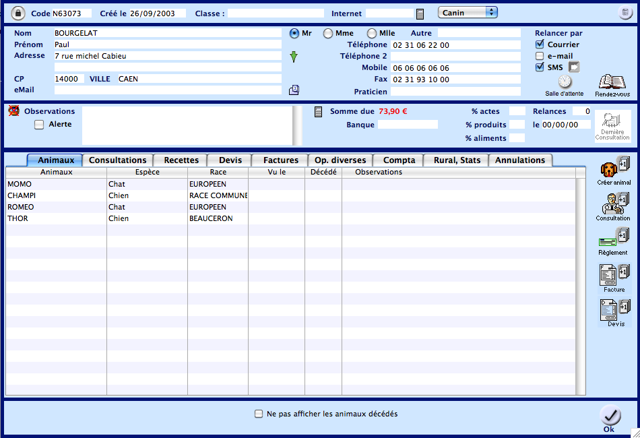This screenshot has height=438, width=640.
Task: Select the Mme radio button
Action: (x=328, y=33)
